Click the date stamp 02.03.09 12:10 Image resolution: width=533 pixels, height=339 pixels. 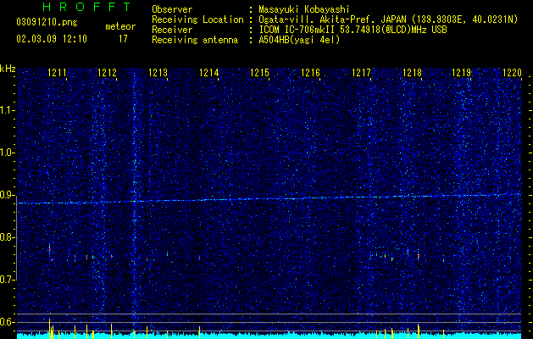[52, 39]
